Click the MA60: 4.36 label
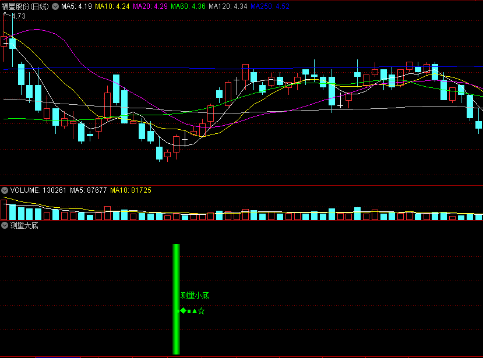Viewport: 483px width, 358px height. coord(188,6)
